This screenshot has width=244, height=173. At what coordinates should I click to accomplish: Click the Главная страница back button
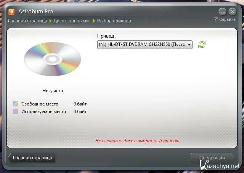32,158
